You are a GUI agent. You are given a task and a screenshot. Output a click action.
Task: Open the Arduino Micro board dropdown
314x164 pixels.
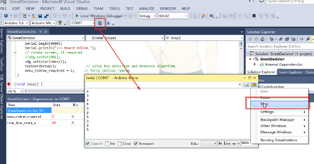coord(54,23)
